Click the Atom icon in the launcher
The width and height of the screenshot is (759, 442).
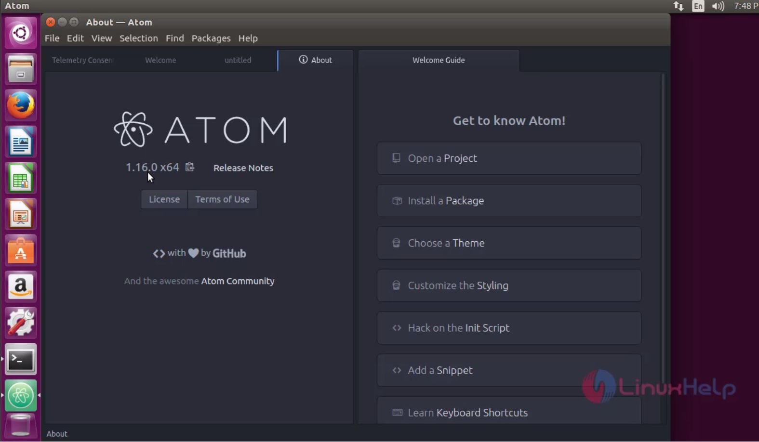click(x=21, y=395)
